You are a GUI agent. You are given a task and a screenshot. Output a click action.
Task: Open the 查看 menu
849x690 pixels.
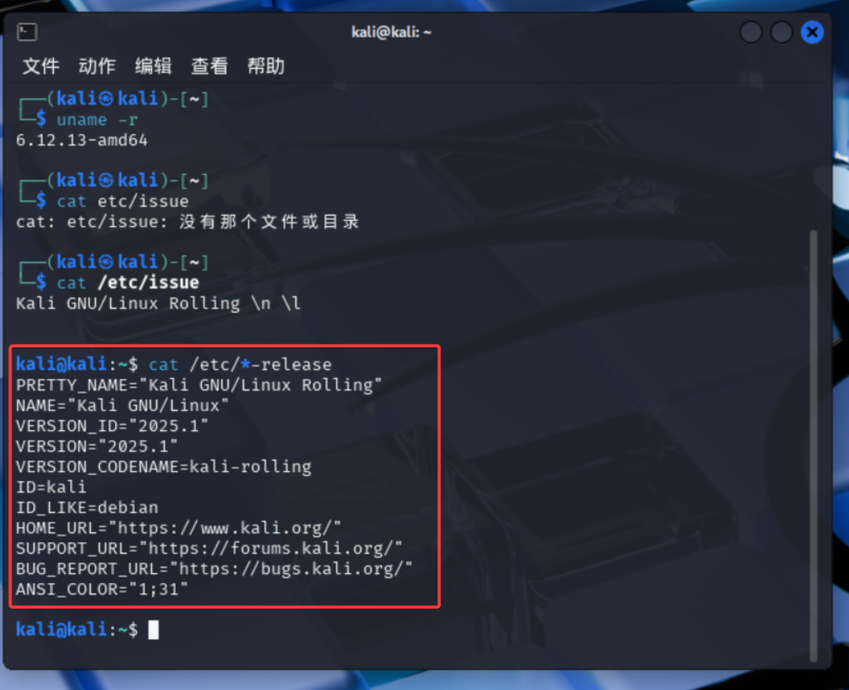[209, 66]
